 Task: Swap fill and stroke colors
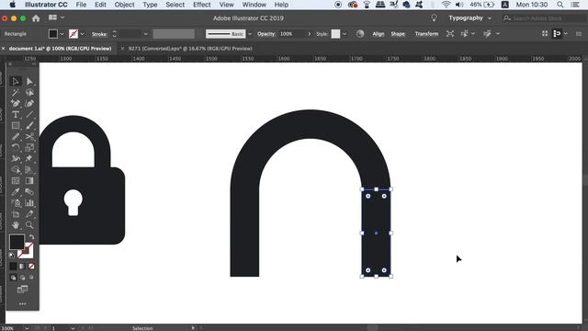pyautogui.click(x=31, y=237)
